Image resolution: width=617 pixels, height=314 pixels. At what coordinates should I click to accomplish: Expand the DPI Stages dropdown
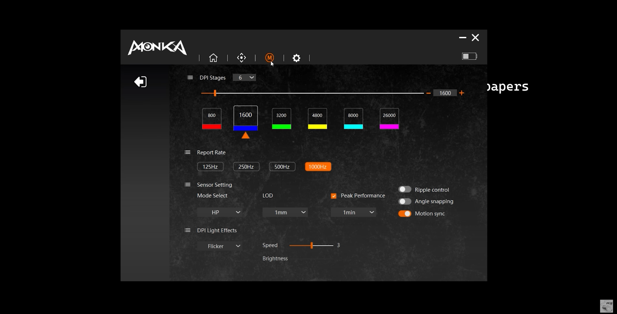point(244,78)
